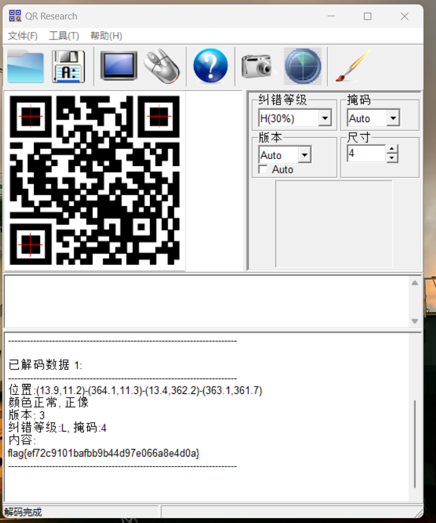Open the 帮助(H) menu
The image size is (436, 523).
[106, 36]
